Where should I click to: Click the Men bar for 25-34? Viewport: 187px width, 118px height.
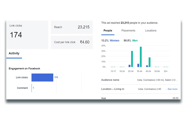(132, 59)
